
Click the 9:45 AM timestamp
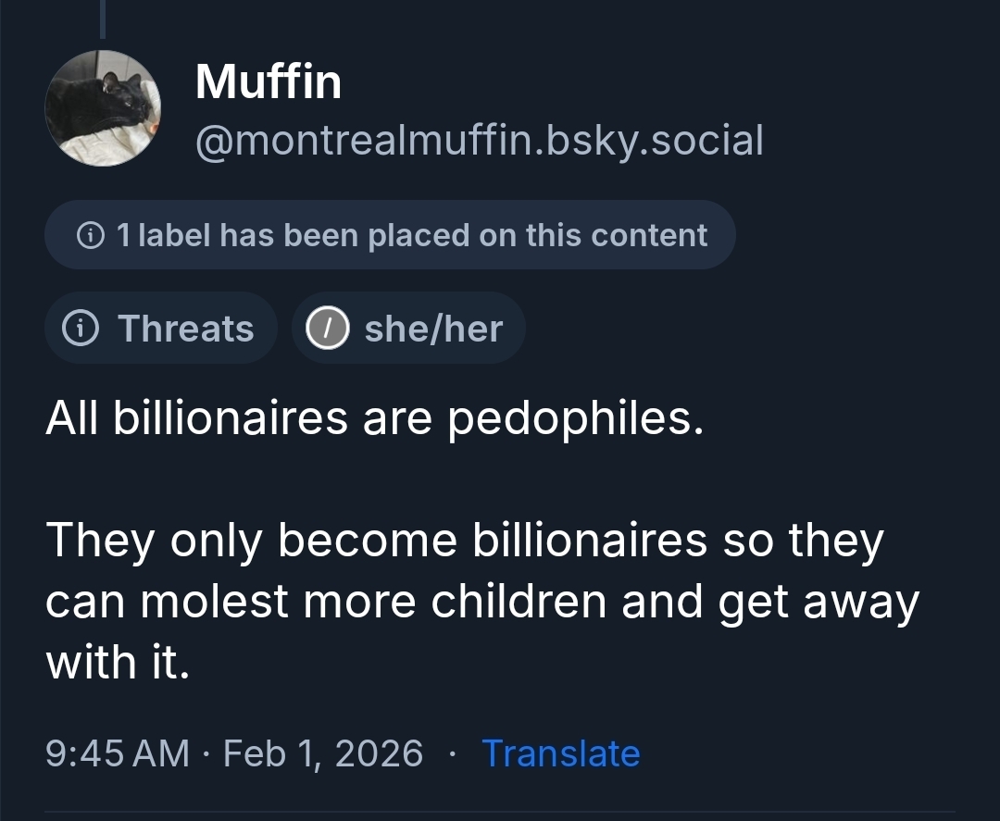[x=117, y=753]
